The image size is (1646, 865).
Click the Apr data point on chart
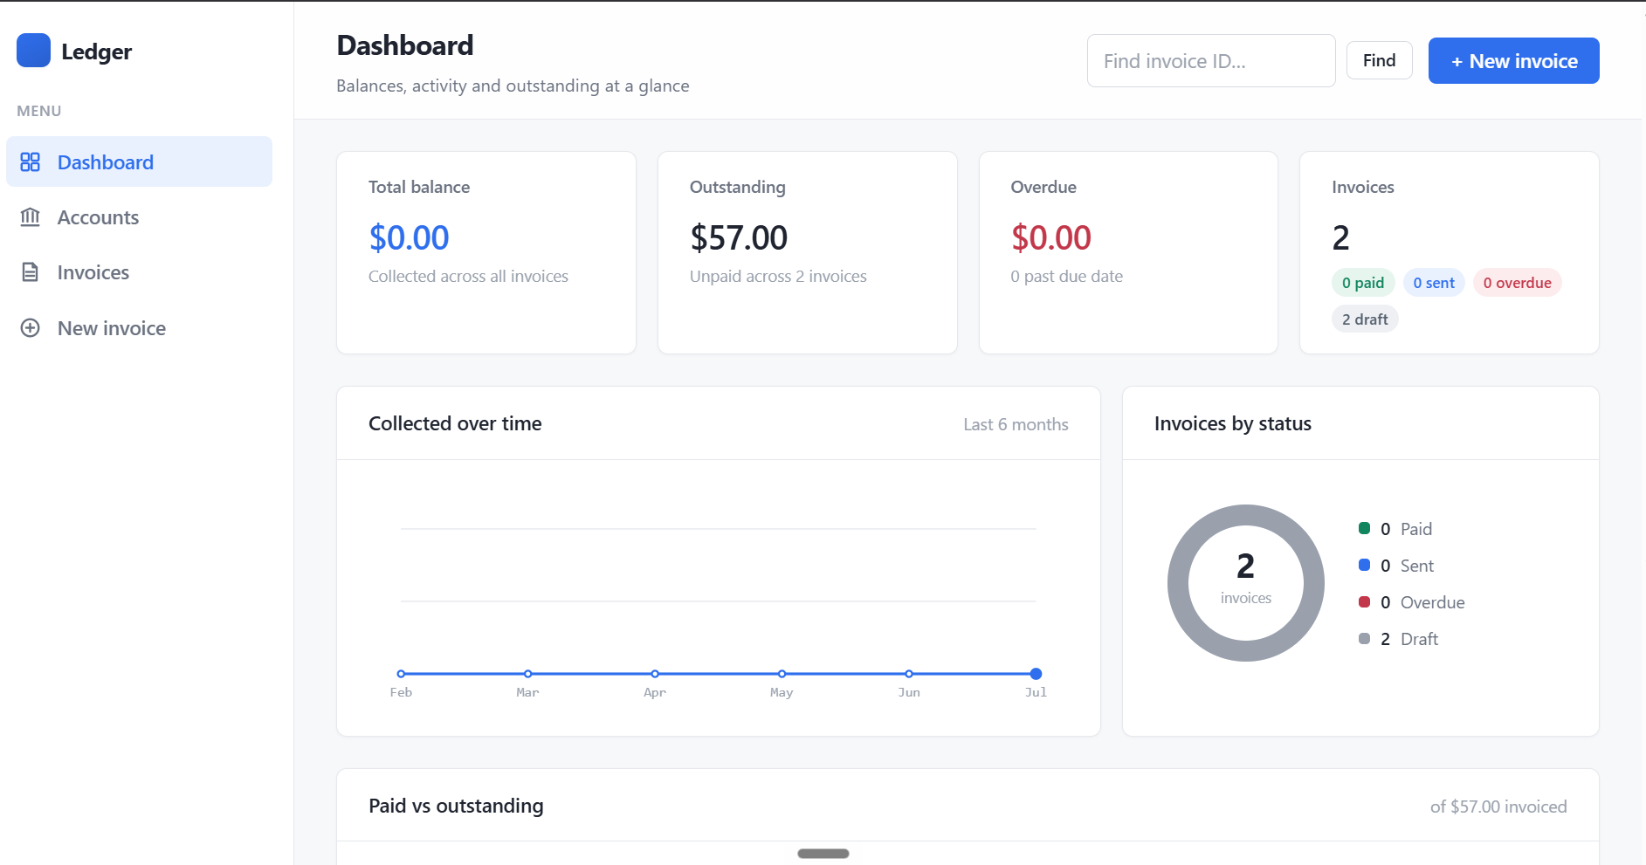tap(655, 674)
